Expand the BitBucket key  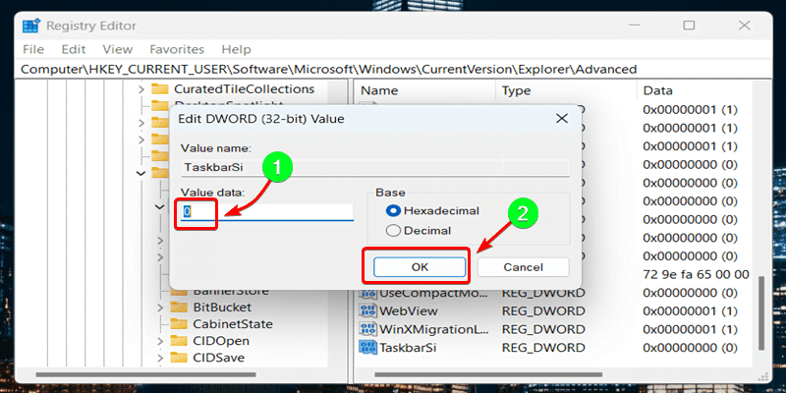(x=160, y=308)
